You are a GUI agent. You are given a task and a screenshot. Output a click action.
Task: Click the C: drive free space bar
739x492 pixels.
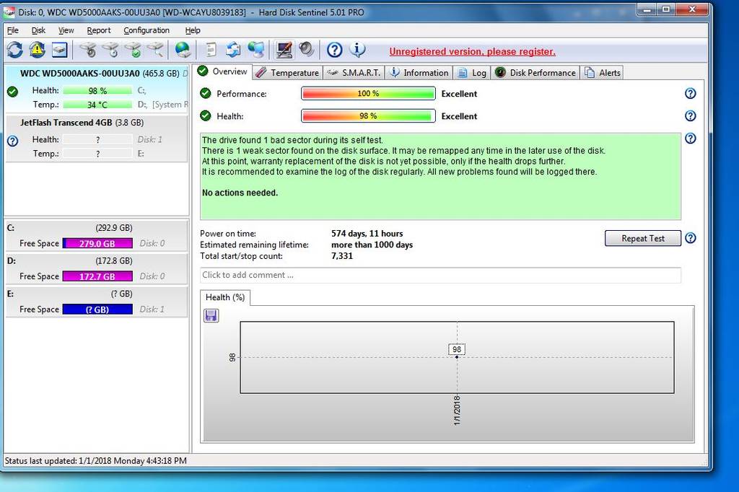[97, 244]
